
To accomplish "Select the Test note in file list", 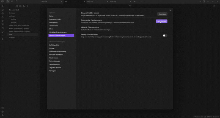I will click(23, 35).
